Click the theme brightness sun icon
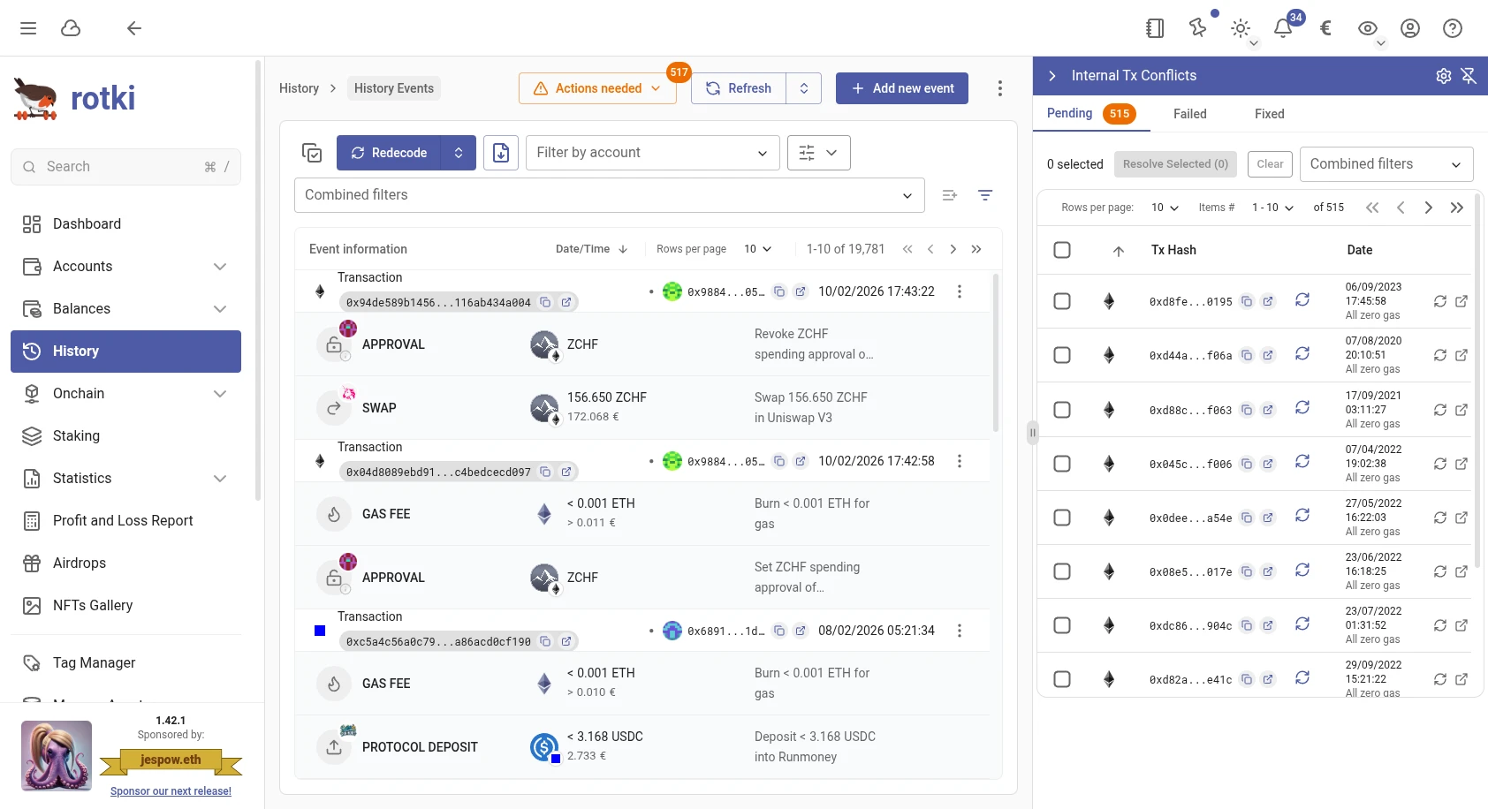 [1241, 27]
